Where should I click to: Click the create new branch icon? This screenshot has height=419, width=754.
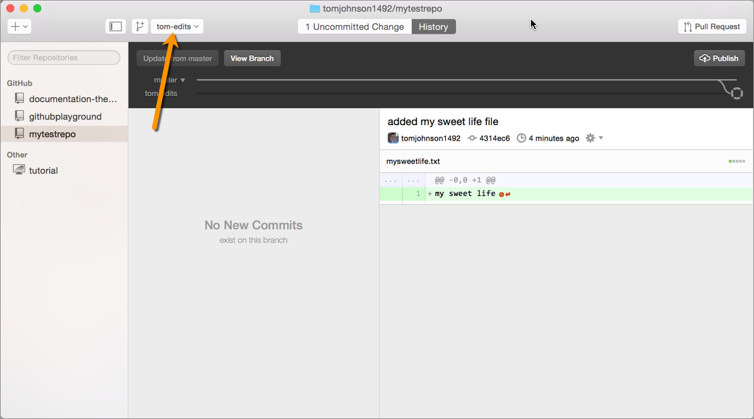pos(140,26)
